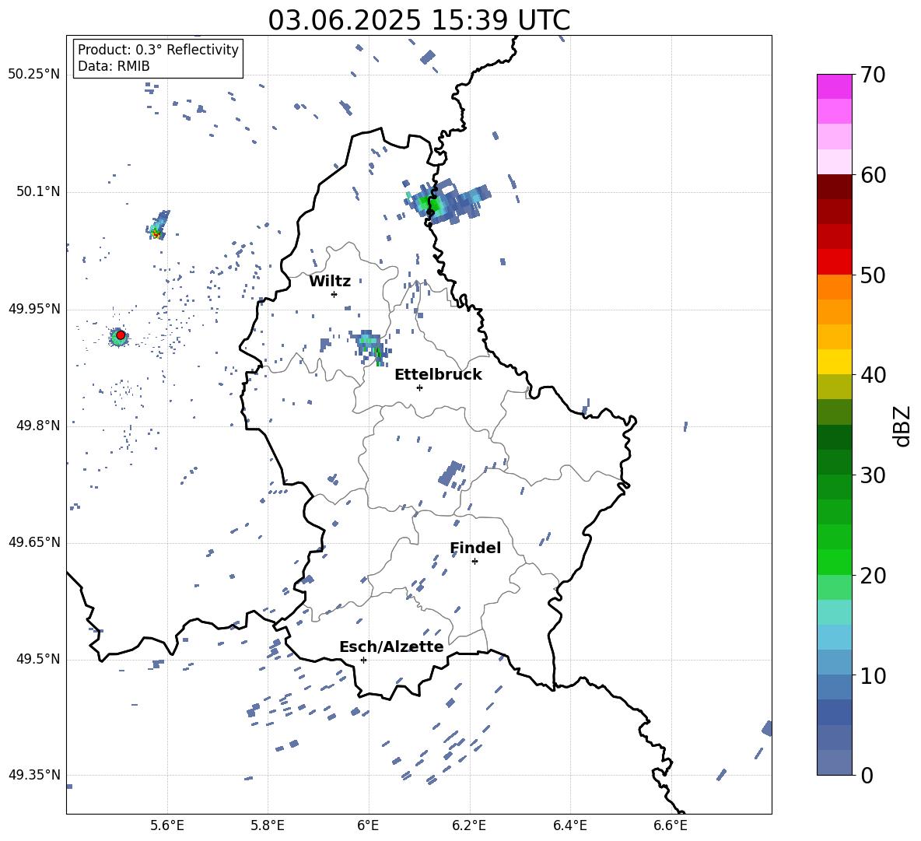Click the 6°E longitude label
Viewport: 921px width, 841px height.
(368, 825)
